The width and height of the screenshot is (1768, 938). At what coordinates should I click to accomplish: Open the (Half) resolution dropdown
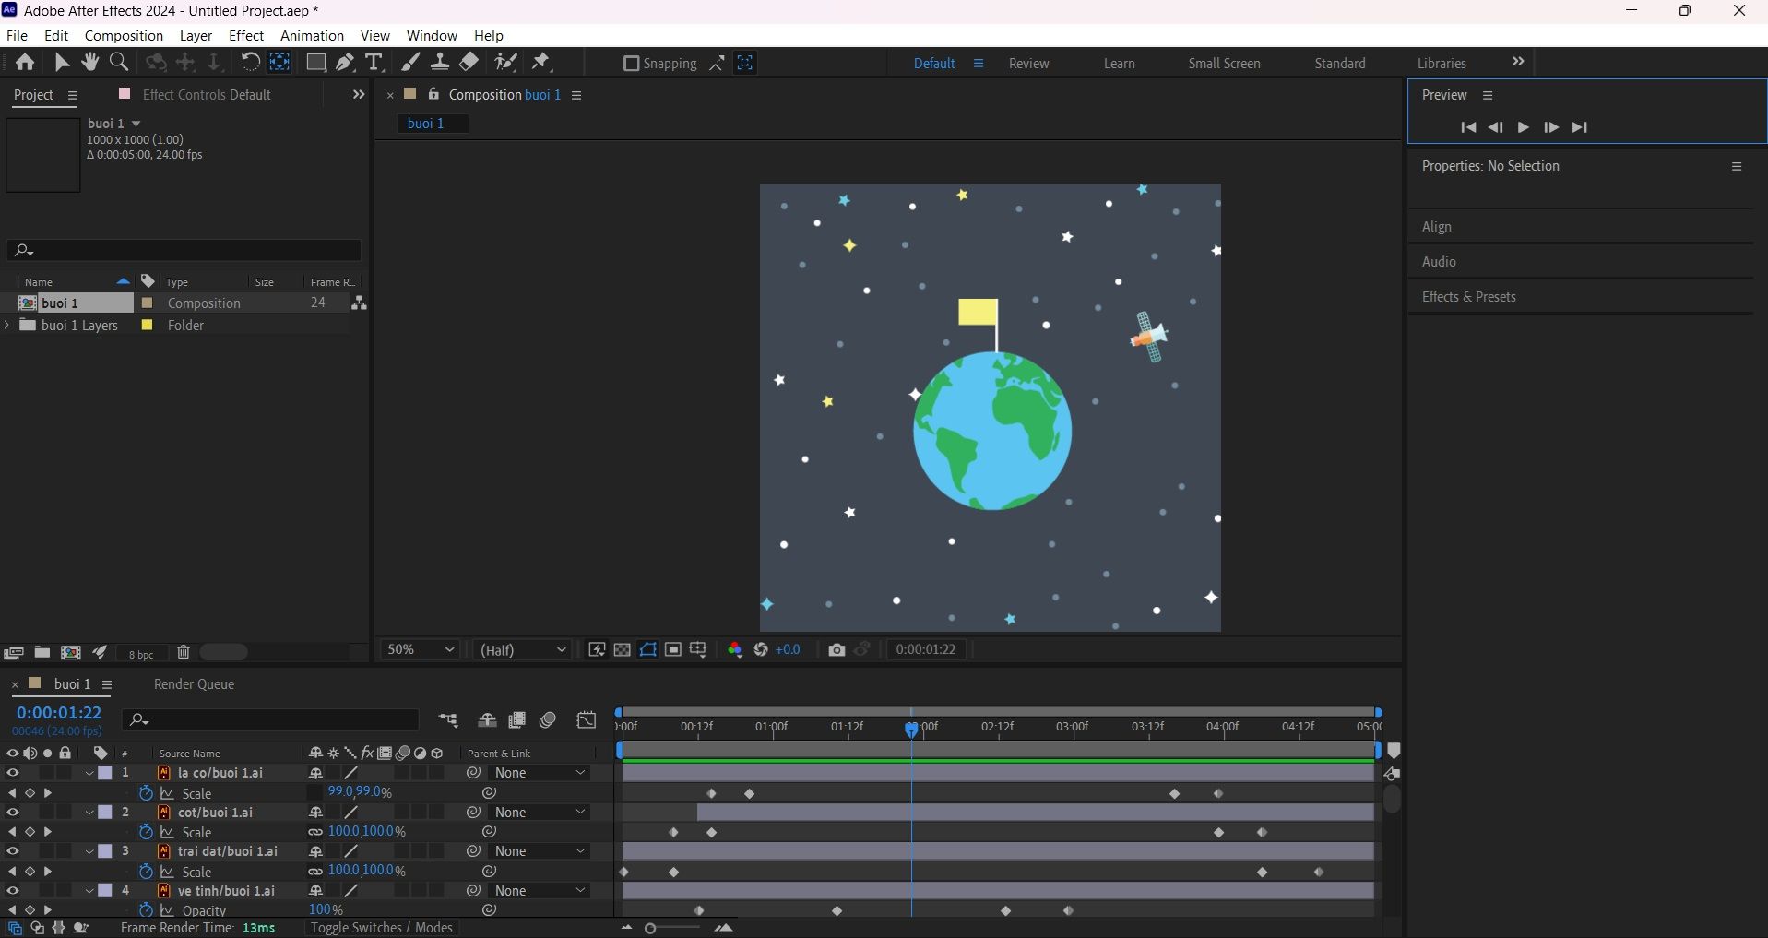(523, 649)
